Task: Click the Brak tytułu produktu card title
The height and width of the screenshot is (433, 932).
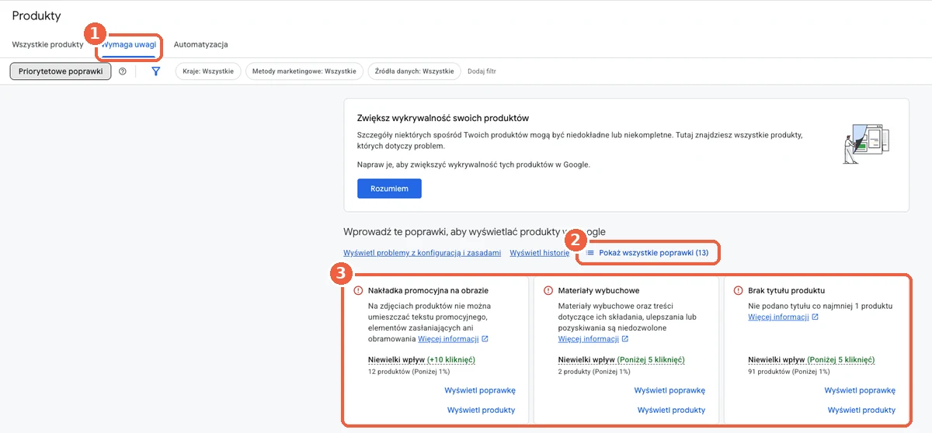Action: (x=787, y=291)
